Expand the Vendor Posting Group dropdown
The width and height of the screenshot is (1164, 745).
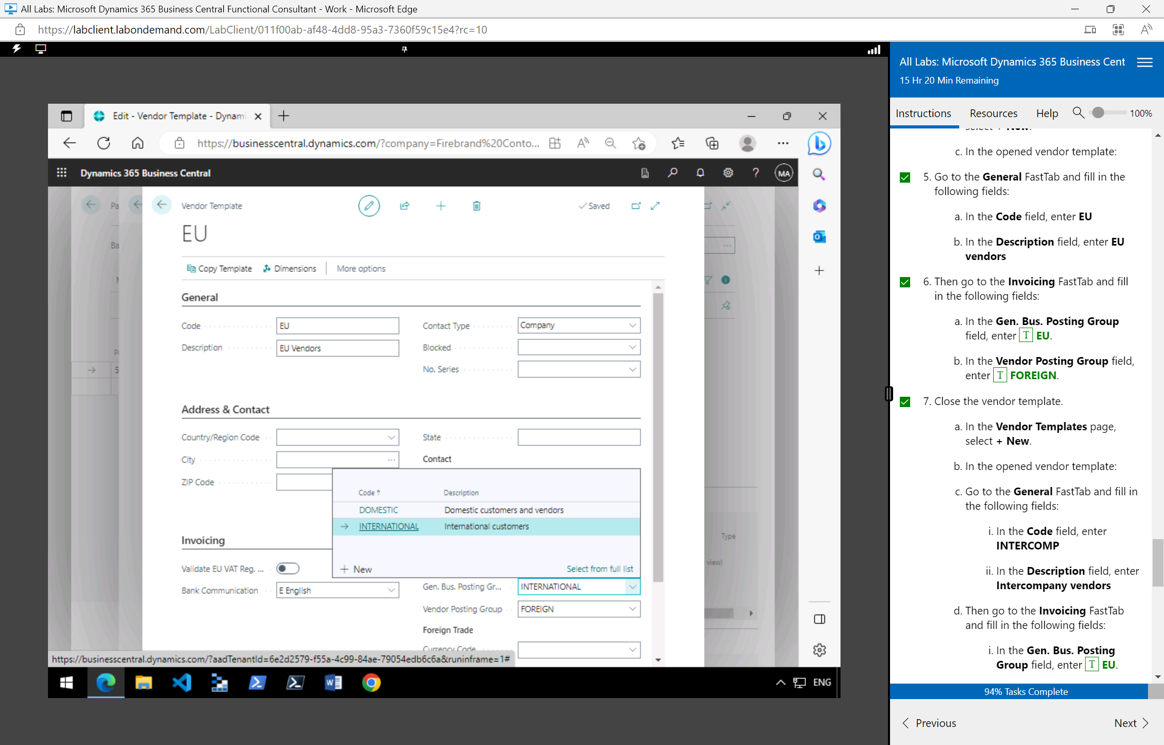(632, 609)
